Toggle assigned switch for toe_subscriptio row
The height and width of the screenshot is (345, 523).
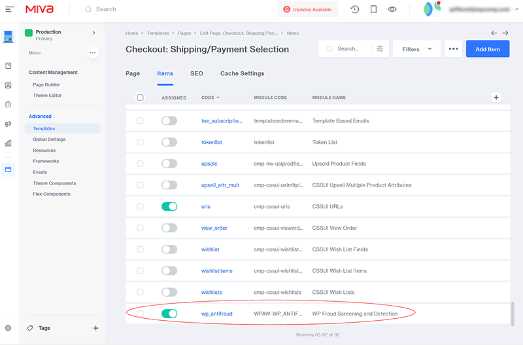[169, 121]
